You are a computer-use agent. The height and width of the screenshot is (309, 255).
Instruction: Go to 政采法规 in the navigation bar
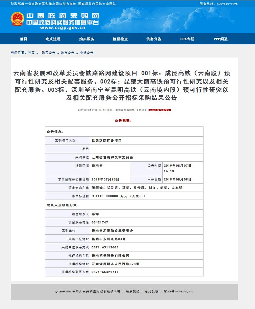[x=53, y=39]
